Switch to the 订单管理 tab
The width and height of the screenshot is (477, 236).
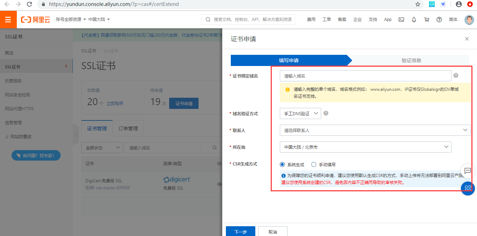coord(128,128)
